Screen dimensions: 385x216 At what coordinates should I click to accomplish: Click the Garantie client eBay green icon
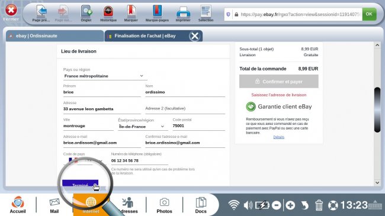click(251, 107)
